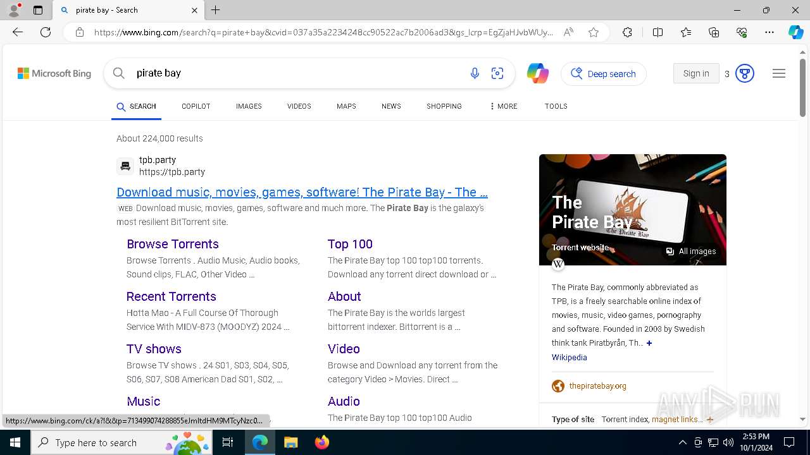
Task: Open Microsoft Rewards medal icon
Action: (x=745, y=74)
